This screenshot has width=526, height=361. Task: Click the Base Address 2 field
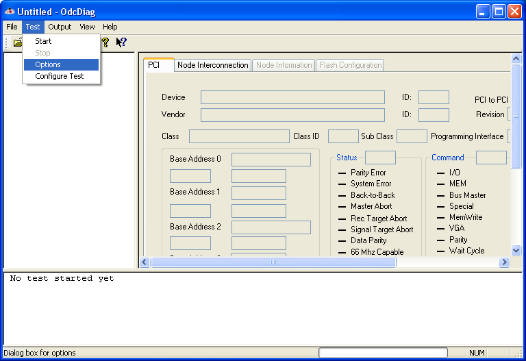click(271, 227)
